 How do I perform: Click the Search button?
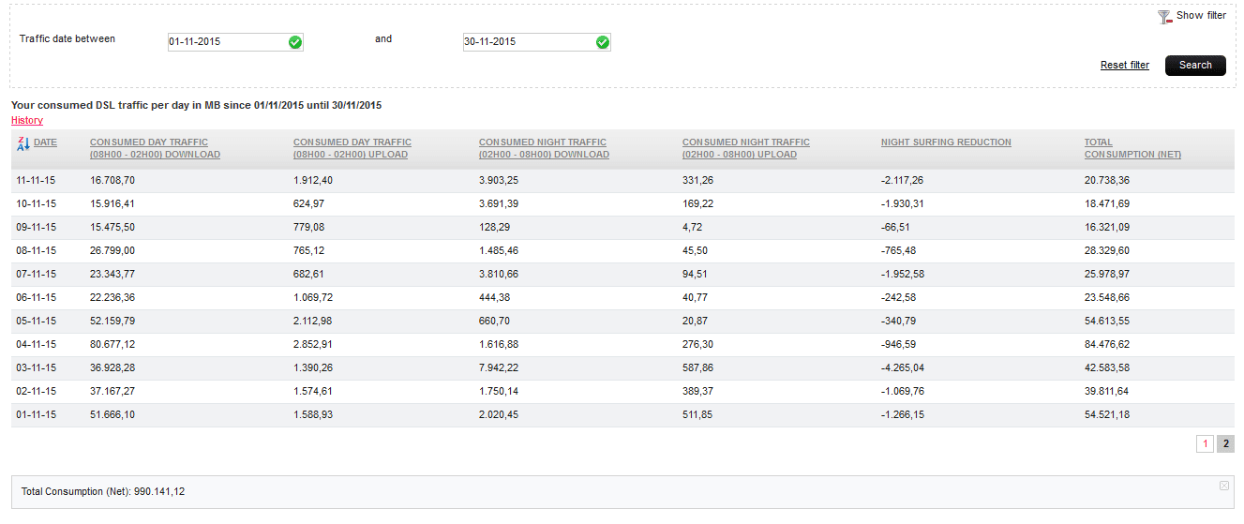[x=1195, y=66]
